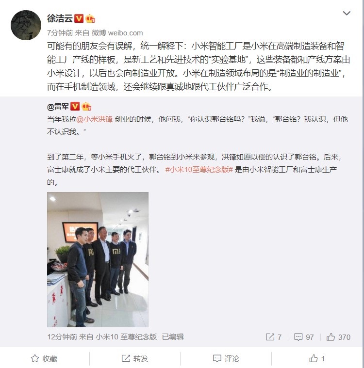Click the orange V verified badge beside 徐洁云
364x368 pixels.
(79, 18)
